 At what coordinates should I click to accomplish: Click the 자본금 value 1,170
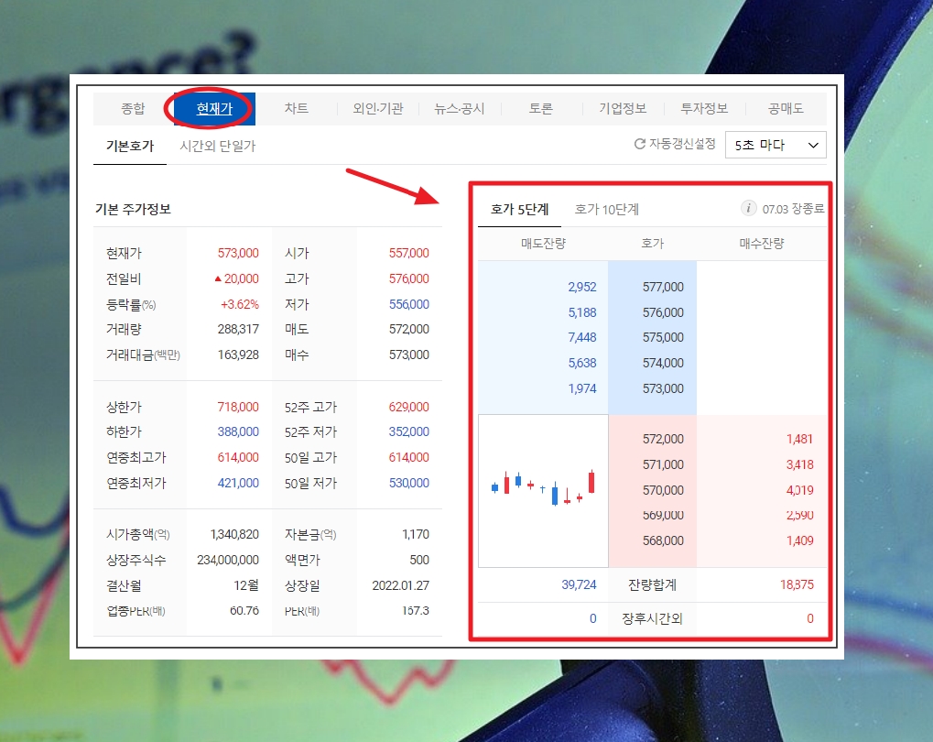[x=416, y=534]
